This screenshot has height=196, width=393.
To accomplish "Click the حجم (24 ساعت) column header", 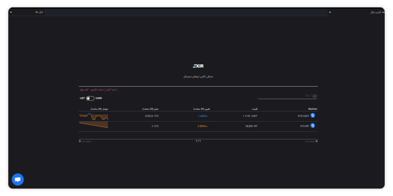I will point(151,109).
